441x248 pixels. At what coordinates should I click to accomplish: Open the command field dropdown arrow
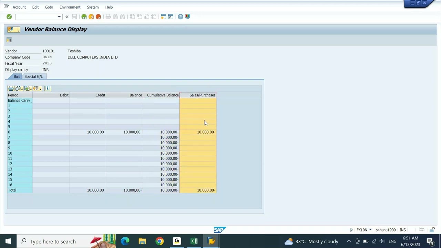pos(59,17)
